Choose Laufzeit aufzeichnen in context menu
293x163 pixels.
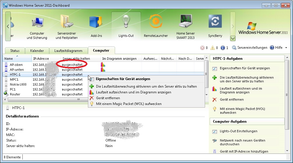146,92
